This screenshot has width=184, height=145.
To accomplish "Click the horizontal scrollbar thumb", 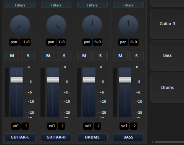I will 169,142.
